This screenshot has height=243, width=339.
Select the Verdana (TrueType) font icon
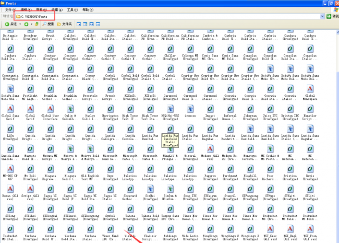(x=30, y=229)
